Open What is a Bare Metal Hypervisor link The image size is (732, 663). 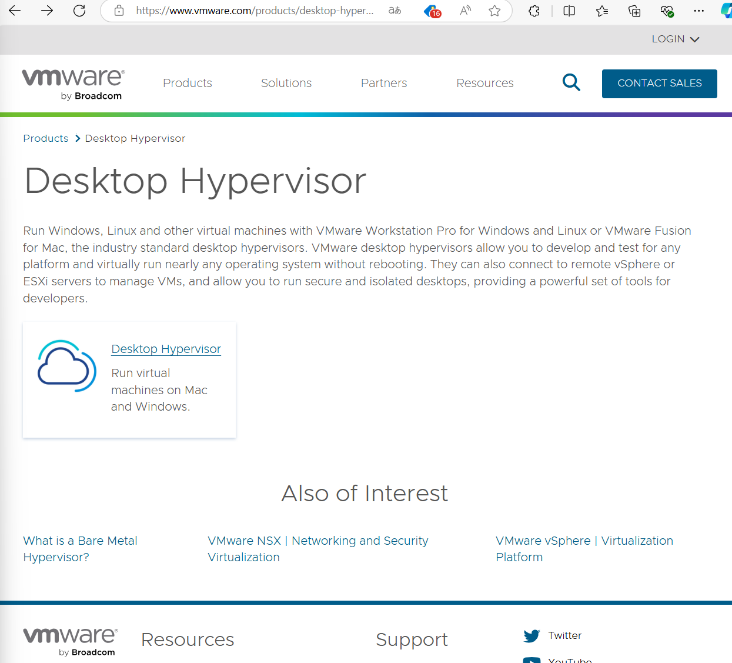point(80,549)
